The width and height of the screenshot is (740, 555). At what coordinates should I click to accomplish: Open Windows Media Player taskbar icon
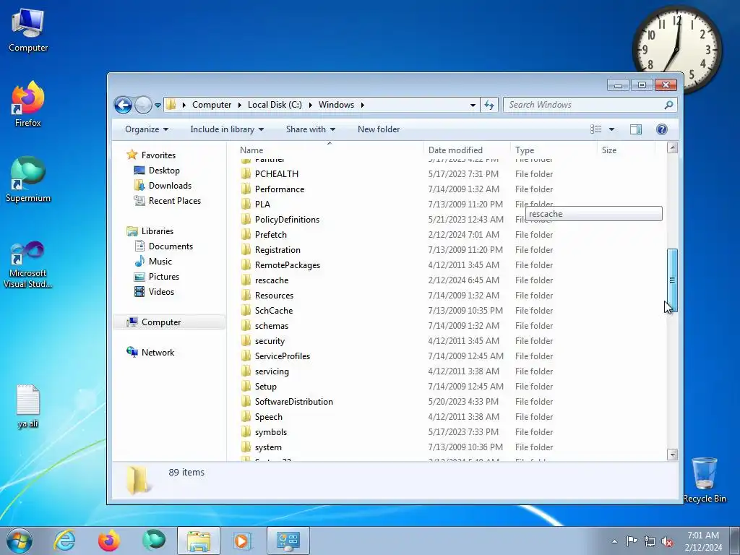[x=243, y=541]
